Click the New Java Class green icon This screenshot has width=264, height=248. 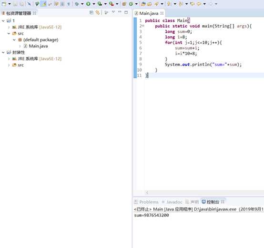tap(131, 4)
